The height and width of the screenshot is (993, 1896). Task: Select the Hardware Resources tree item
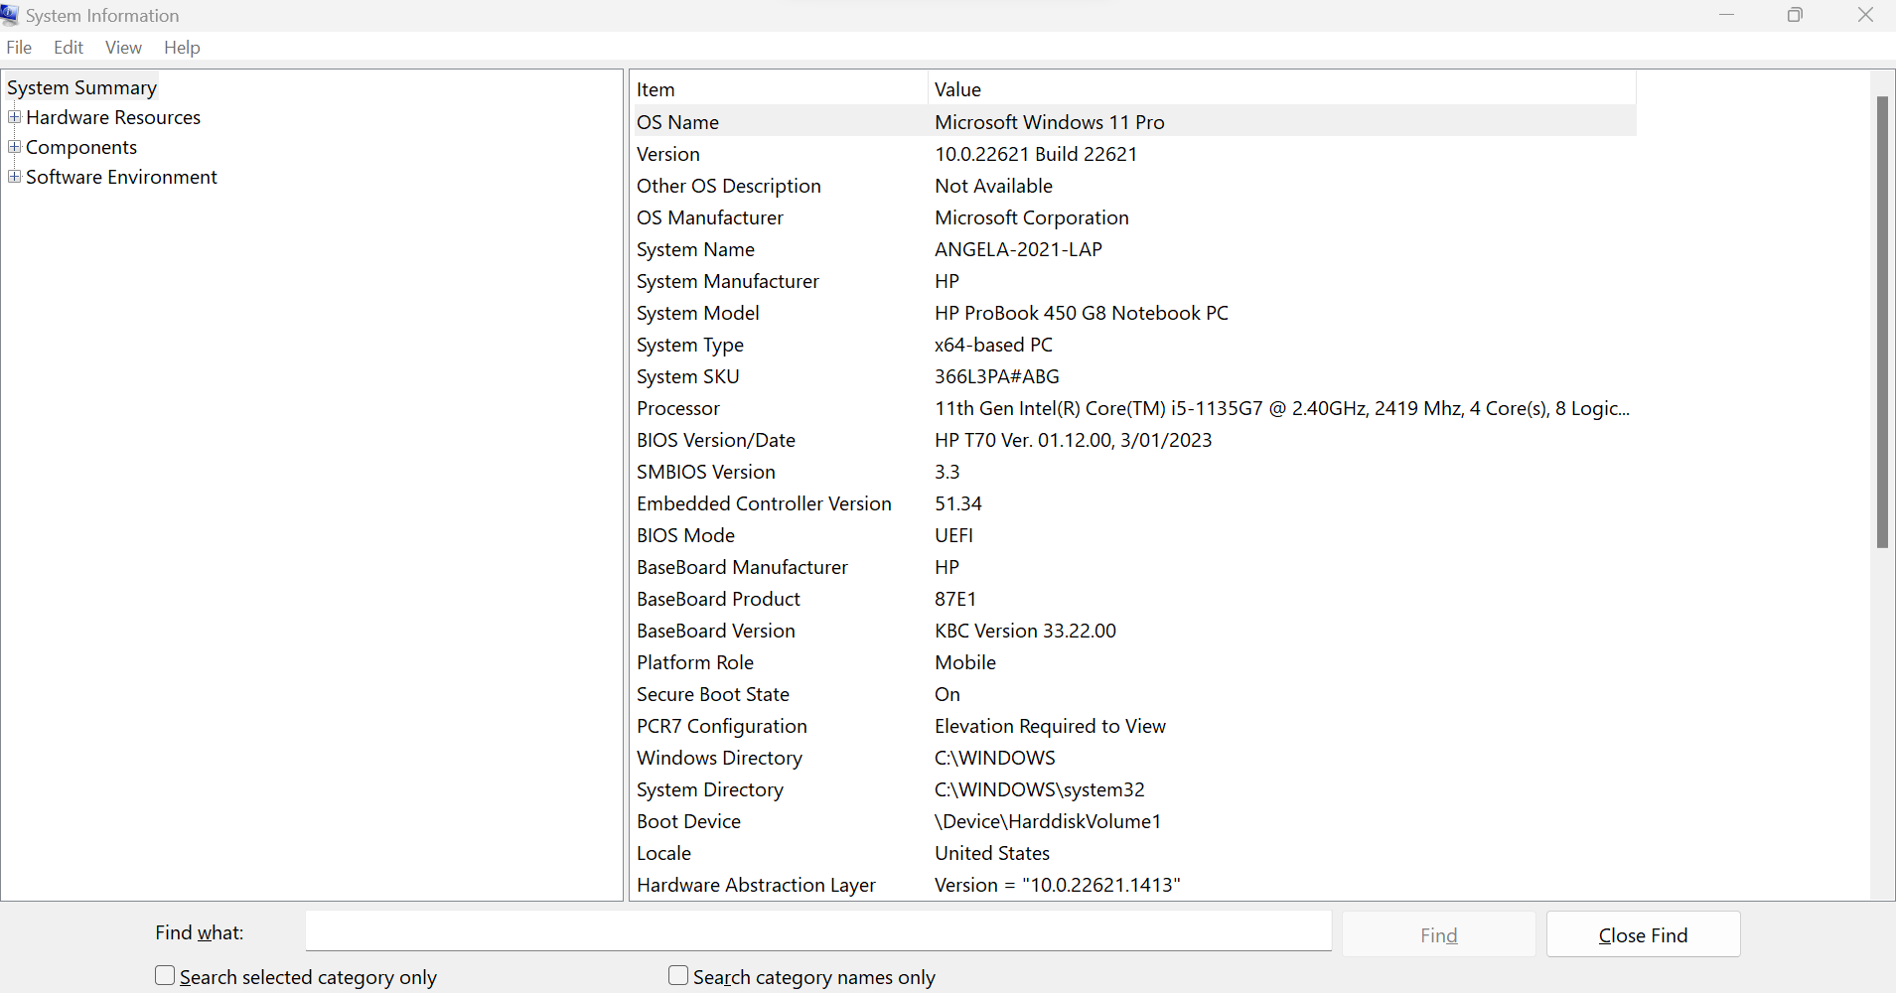tap(113, 117)
